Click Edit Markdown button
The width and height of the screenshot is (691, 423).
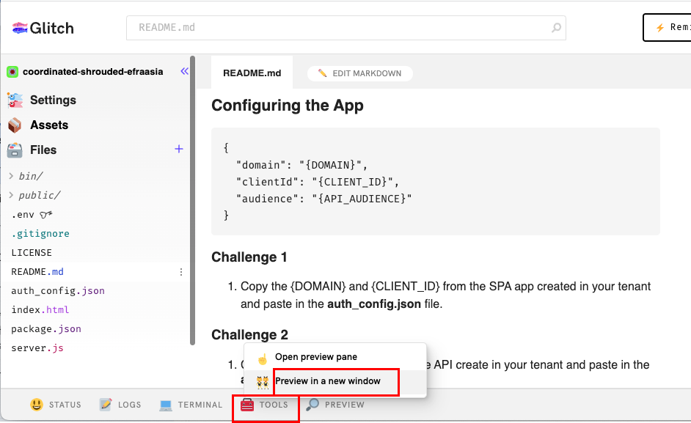pyautogui.click(x=359, y=73)
